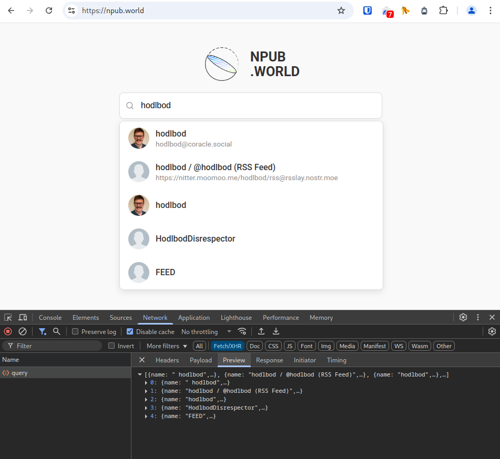Uncheck the Disable cache checkbox
Image resolution: width=500 pixels, height=459 pixels.
pos(130,331)
